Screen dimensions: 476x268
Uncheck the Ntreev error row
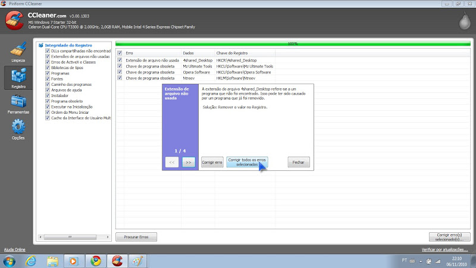[120, 78]
